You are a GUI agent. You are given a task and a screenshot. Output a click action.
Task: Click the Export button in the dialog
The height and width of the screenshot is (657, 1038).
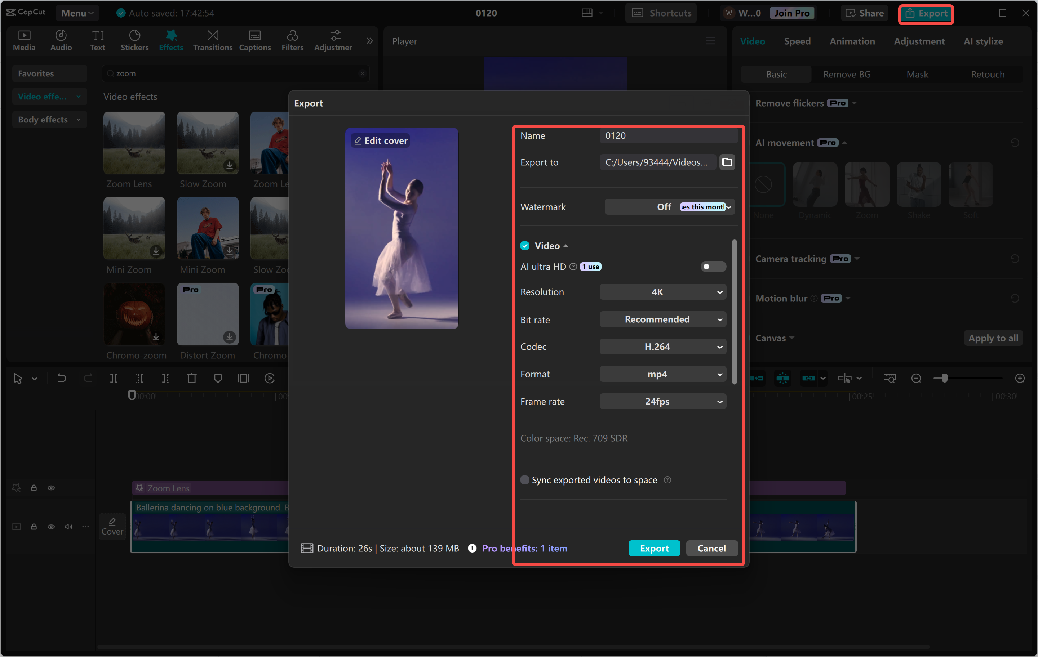point(654,548)
